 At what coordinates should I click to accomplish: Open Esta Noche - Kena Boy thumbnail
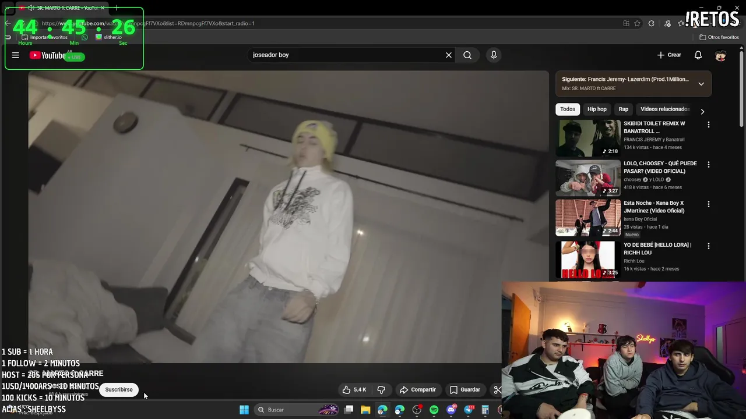pos(587,218)
